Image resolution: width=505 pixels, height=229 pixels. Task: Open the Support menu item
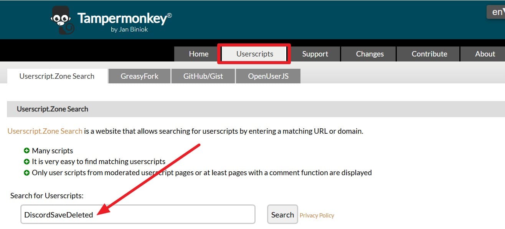(x=315, y=54)
